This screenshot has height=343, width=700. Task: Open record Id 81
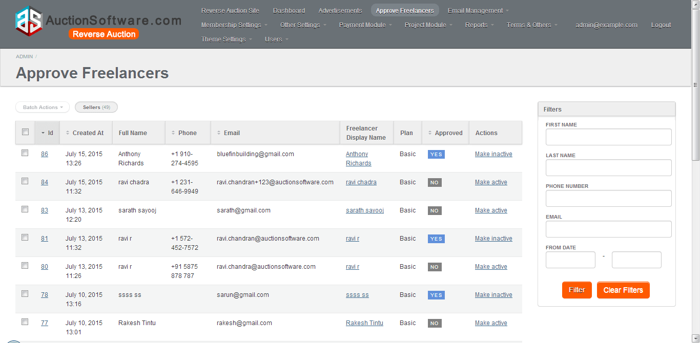pyautogui.click(x=45, y=239)
